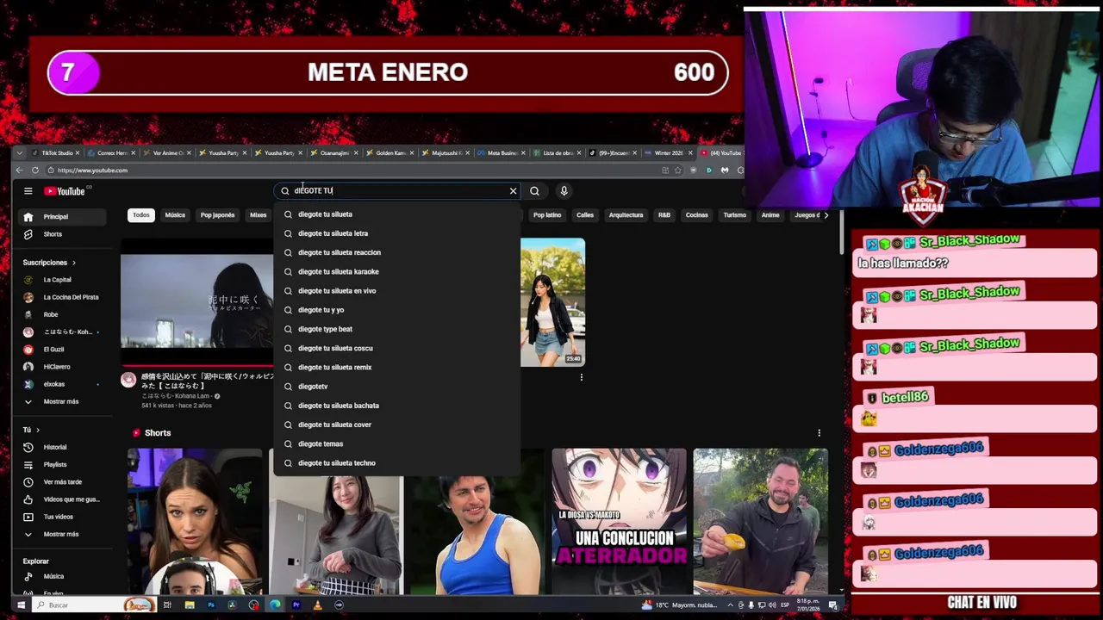Screen dimensions: 1103x620
Task: Select the Mixes filter chip
Action: coord(259,214)
